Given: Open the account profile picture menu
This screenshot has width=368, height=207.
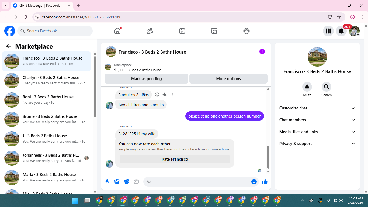Looking at the screenshot, I should coord(354,31).
